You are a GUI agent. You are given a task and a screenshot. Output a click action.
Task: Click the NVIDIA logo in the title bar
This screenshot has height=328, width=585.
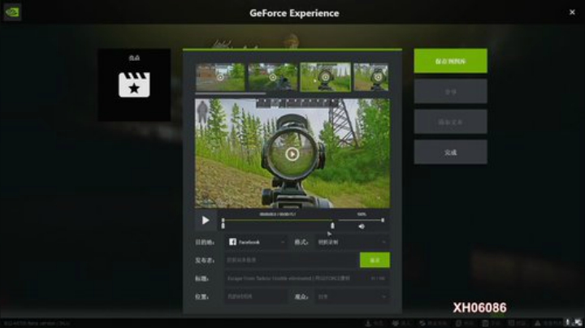click(x=12, y=12)
